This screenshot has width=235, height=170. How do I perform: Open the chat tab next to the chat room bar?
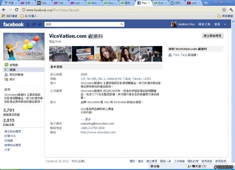click(x=167, y=166)
